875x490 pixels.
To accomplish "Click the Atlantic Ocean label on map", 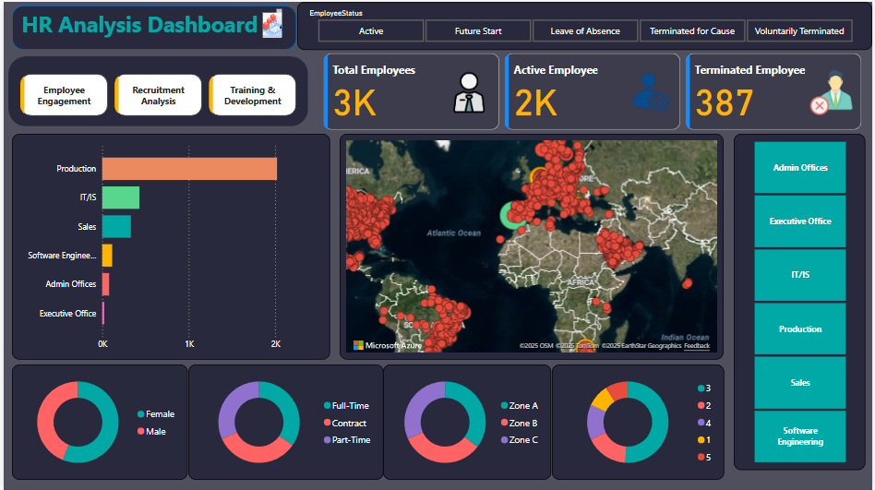I will click(x=454, y=233).
